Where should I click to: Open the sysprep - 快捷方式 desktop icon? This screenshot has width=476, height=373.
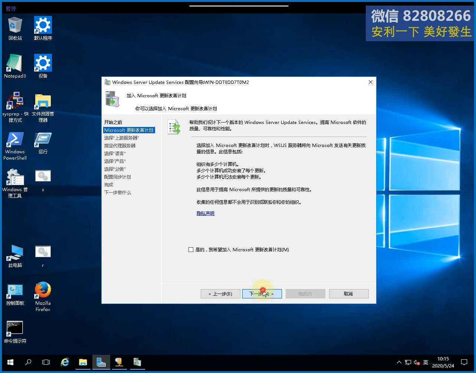[15, 107]
